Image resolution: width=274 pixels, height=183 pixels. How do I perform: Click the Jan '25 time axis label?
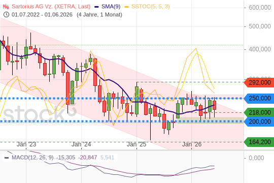[136, 144]
